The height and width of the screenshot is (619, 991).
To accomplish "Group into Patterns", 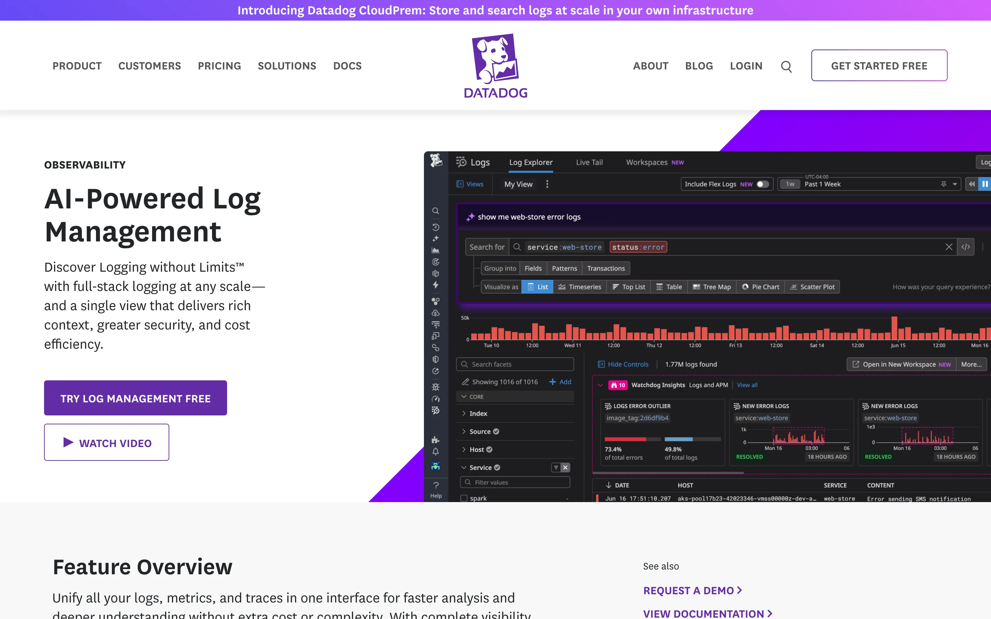I will 564,269.
